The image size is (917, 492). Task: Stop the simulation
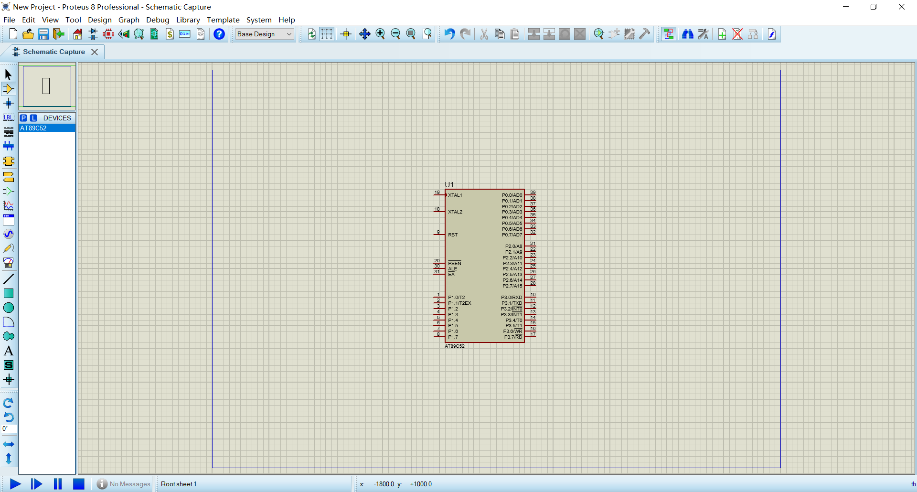79,484
